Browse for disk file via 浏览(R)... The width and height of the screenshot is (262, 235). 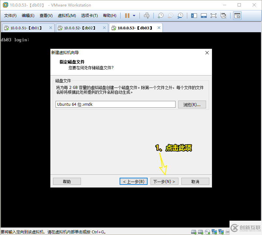click(x=192, y=104)
